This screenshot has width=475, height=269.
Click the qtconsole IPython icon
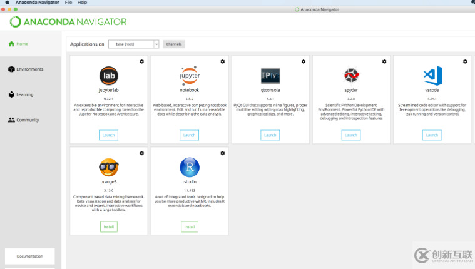pyautogui.click(x=270, y=76)
